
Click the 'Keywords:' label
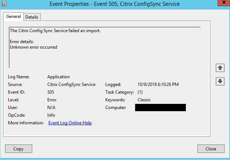(x=115, y=100)
